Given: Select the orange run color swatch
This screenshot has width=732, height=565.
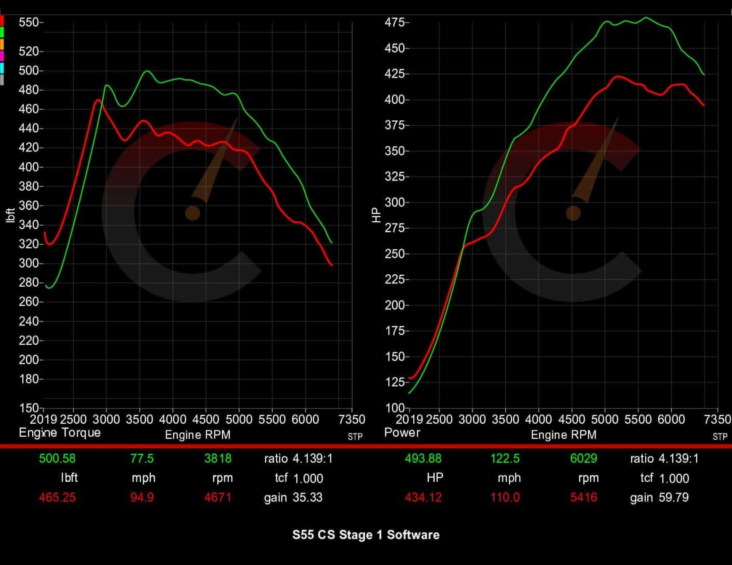Looking at the screenshot, I should pyautogui.click(x=2, y=44).
